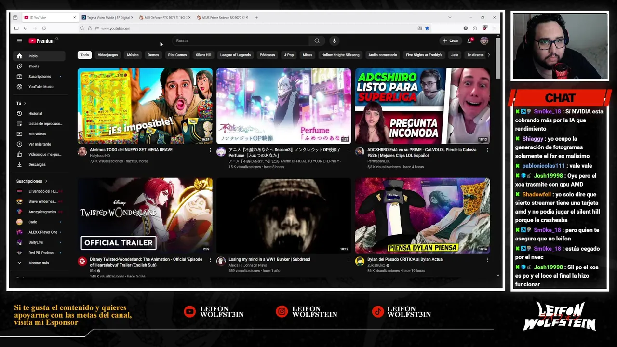Select the Música filter chip
Screen dimensions: 617x347
133,55
